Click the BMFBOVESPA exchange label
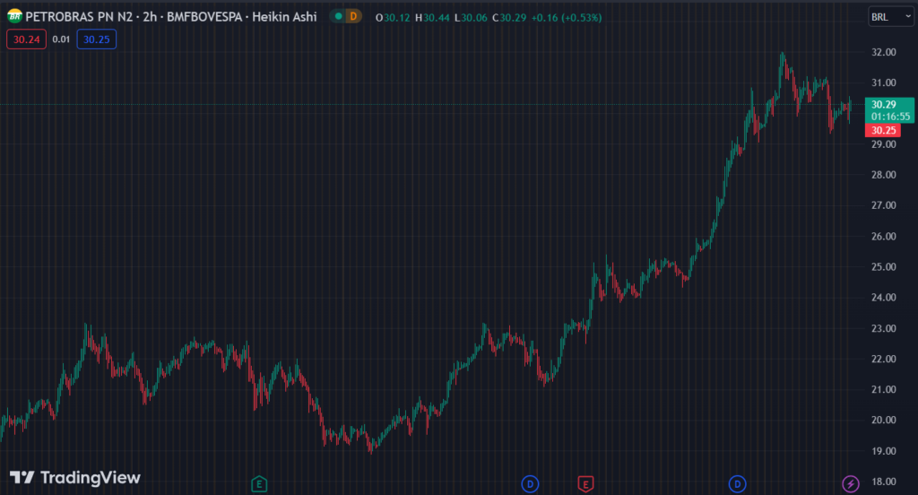918x495 pixels. (204, 17)
